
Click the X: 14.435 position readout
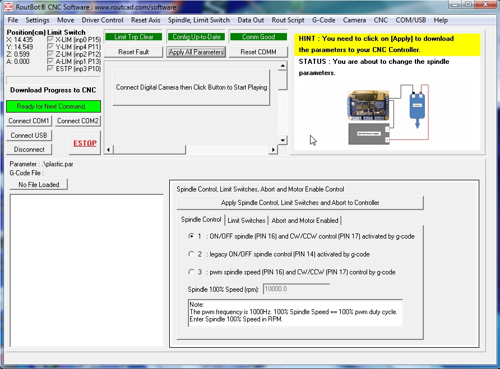click(x=20, y=40)
